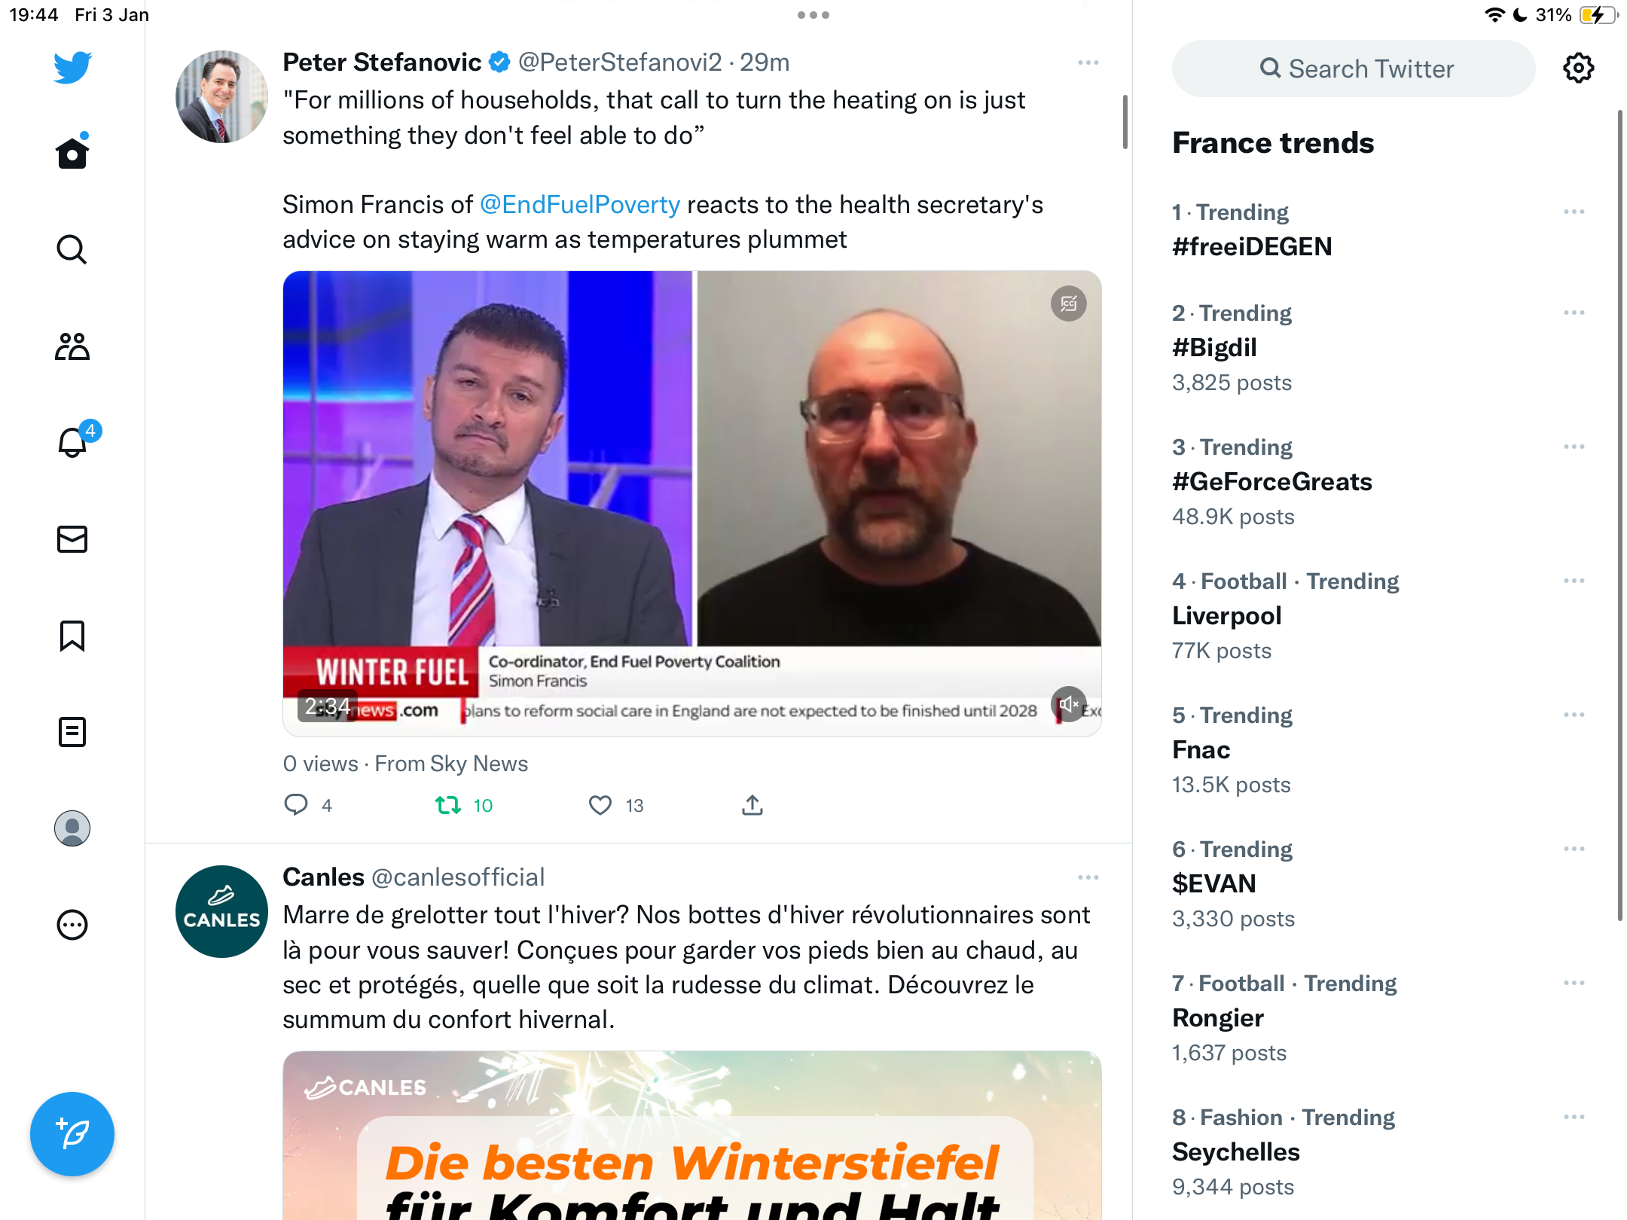1627x1220 pixels.
Task: Open Lists icon in sidebar
Action: point(72,732)
